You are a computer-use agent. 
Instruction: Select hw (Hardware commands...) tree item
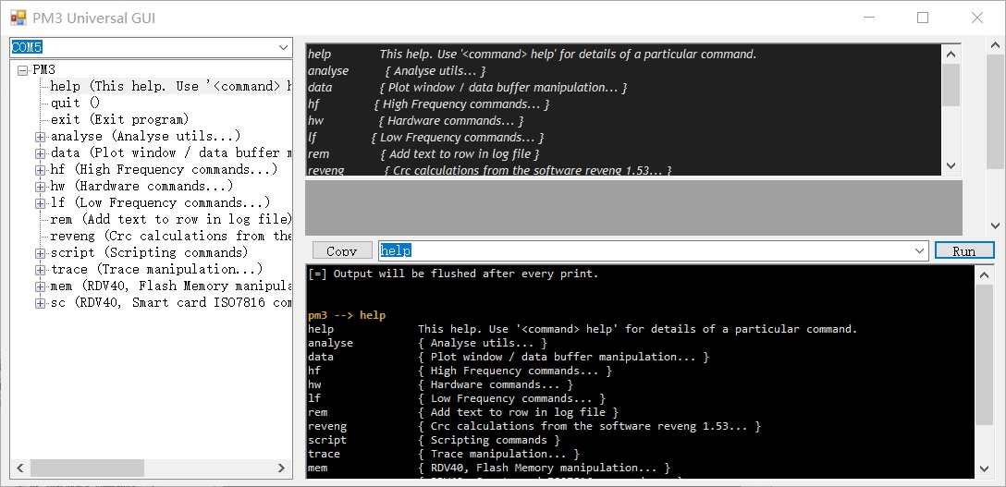click(x=141, y=186)
